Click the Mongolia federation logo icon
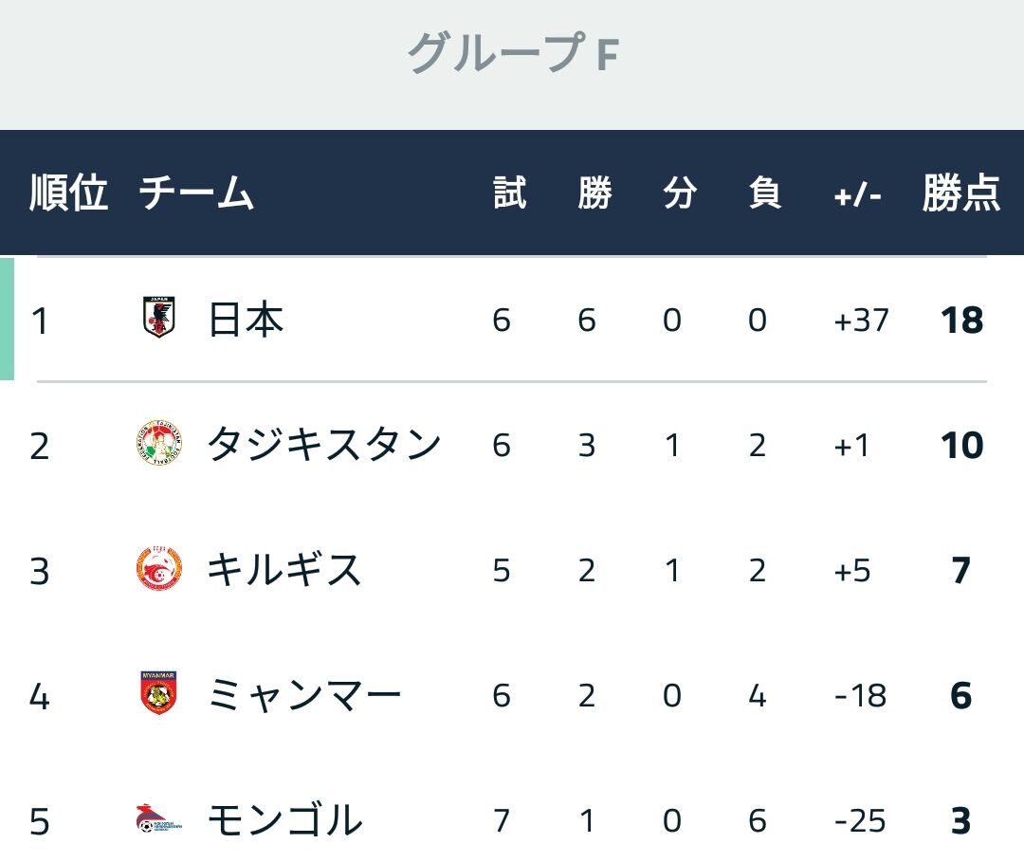Viewport: 1024px width, 862px height. 158,819
